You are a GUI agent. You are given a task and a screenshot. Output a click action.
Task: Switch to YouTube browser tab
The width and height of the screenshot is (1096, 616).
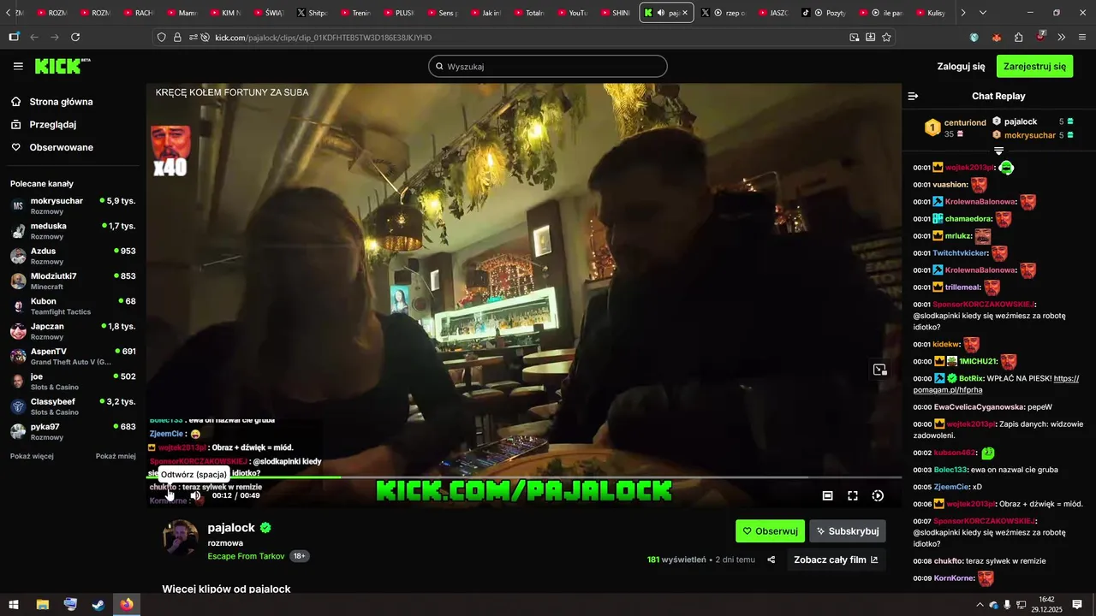572,13
